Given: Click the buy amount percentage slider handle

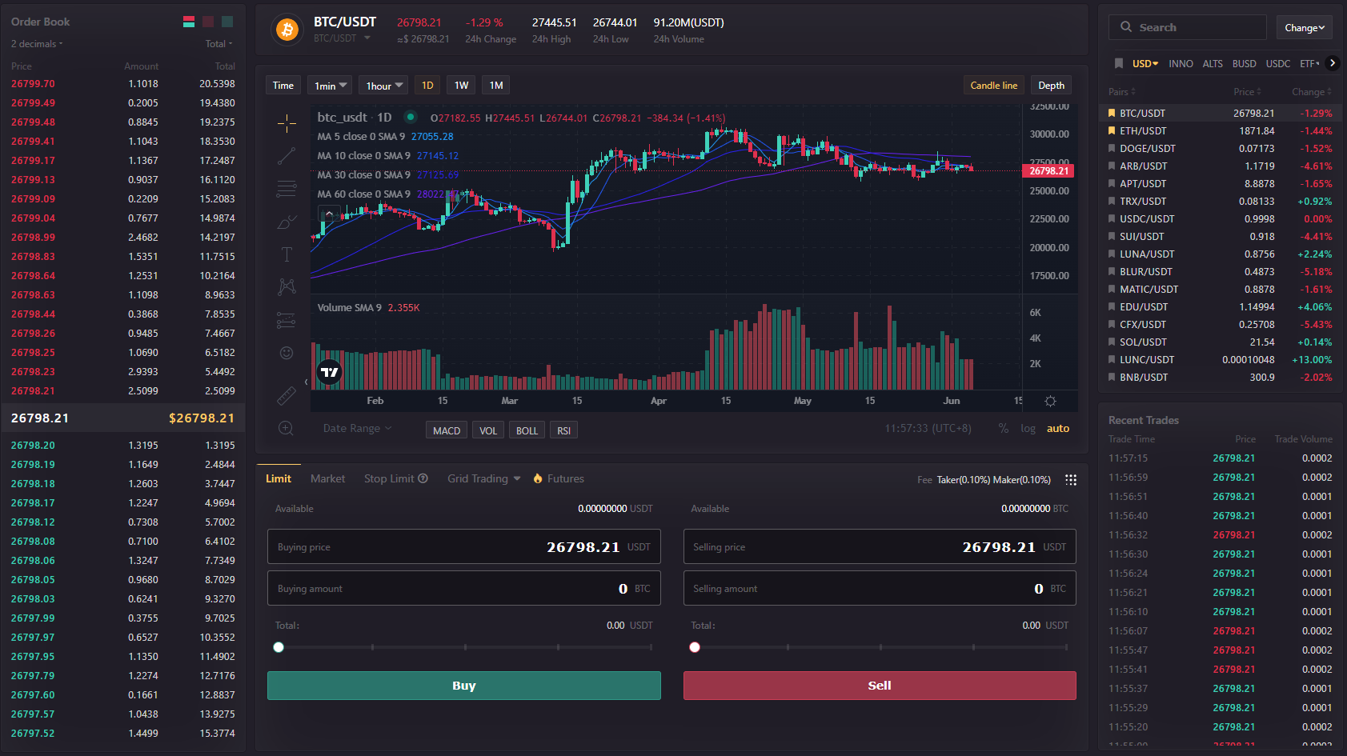Looking at the screenshot, I should (279, 647).
